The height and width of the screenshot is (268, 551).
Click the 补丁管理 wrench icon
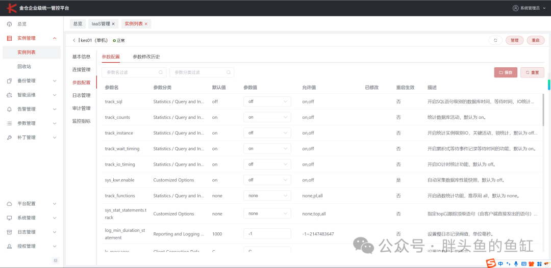click(10, 138)
